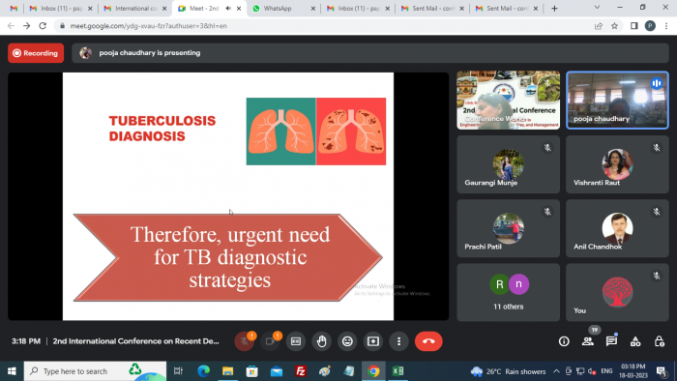Open the emoji reactions button
Screen dimensions: 677x381
(347, 341)
